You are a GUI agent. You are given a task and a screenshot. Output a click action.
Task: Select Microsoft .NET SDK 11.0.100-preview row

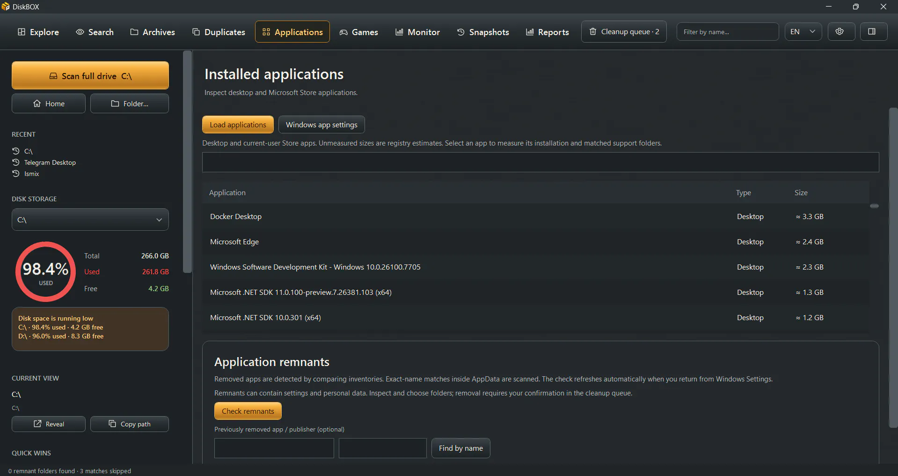[x=536, y=293]
